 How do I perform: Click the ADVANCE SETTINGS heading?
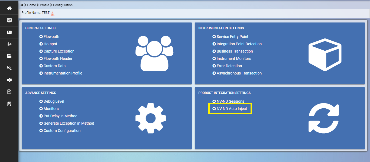coord(41,93)
